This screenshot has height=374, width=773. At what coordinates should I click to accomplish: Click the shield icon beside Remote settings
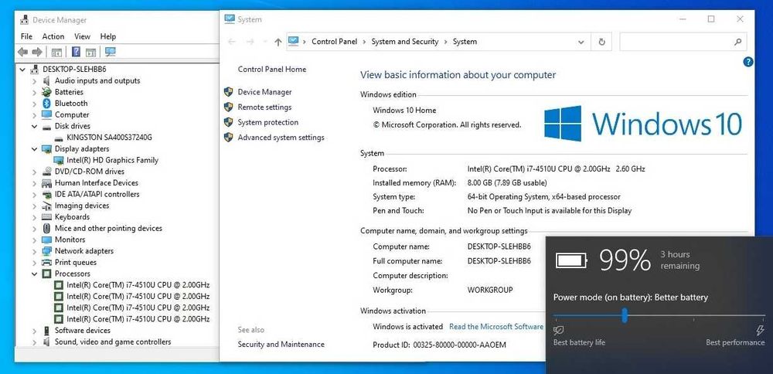point(228,107)
